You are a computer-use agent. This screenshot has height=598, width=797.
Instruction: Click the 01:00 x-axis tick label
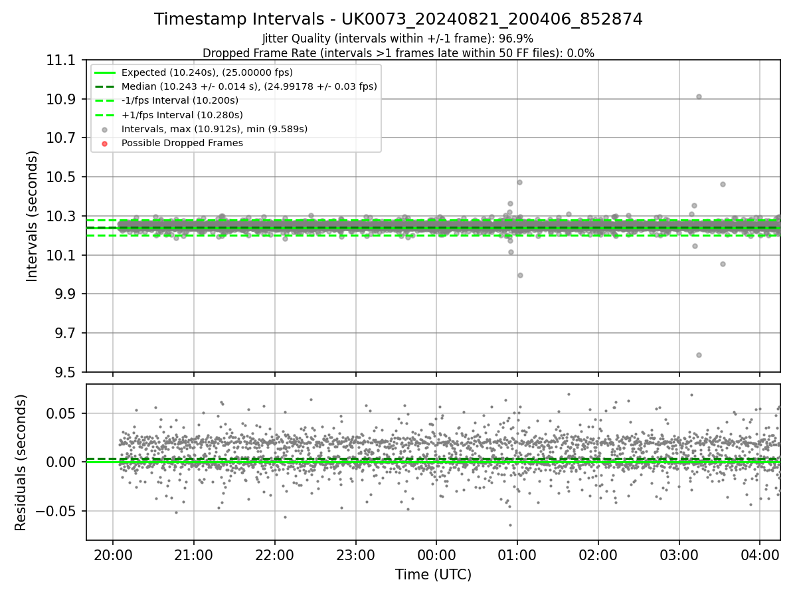[517, 555]
